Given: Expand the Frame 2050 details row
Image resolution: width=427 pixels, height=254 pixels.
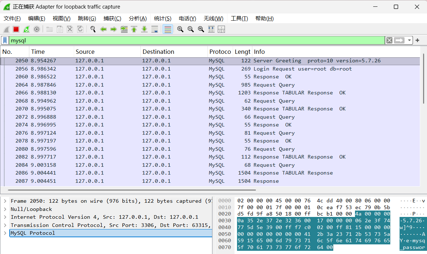Looking at the screenshot, I should [5, 201].
